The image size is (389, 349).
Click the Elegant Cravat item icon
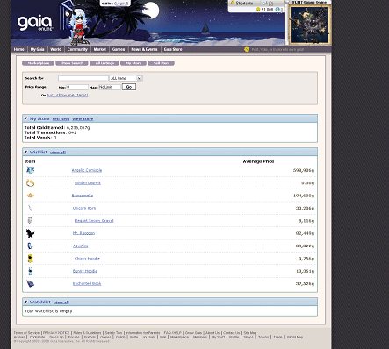30,220
